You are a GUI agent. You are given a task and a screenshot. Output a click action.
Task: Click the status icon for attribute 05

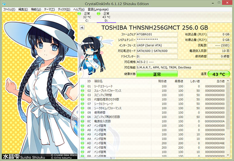point(82,99)
